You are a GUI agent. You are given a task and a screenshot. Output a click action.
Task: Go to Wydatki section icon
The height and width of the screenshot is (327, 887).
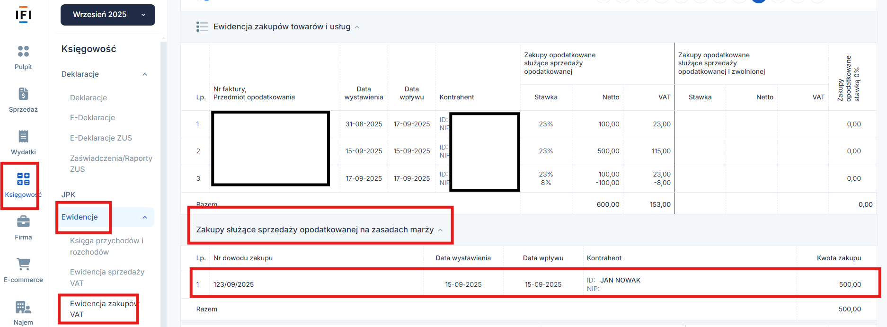23,136
